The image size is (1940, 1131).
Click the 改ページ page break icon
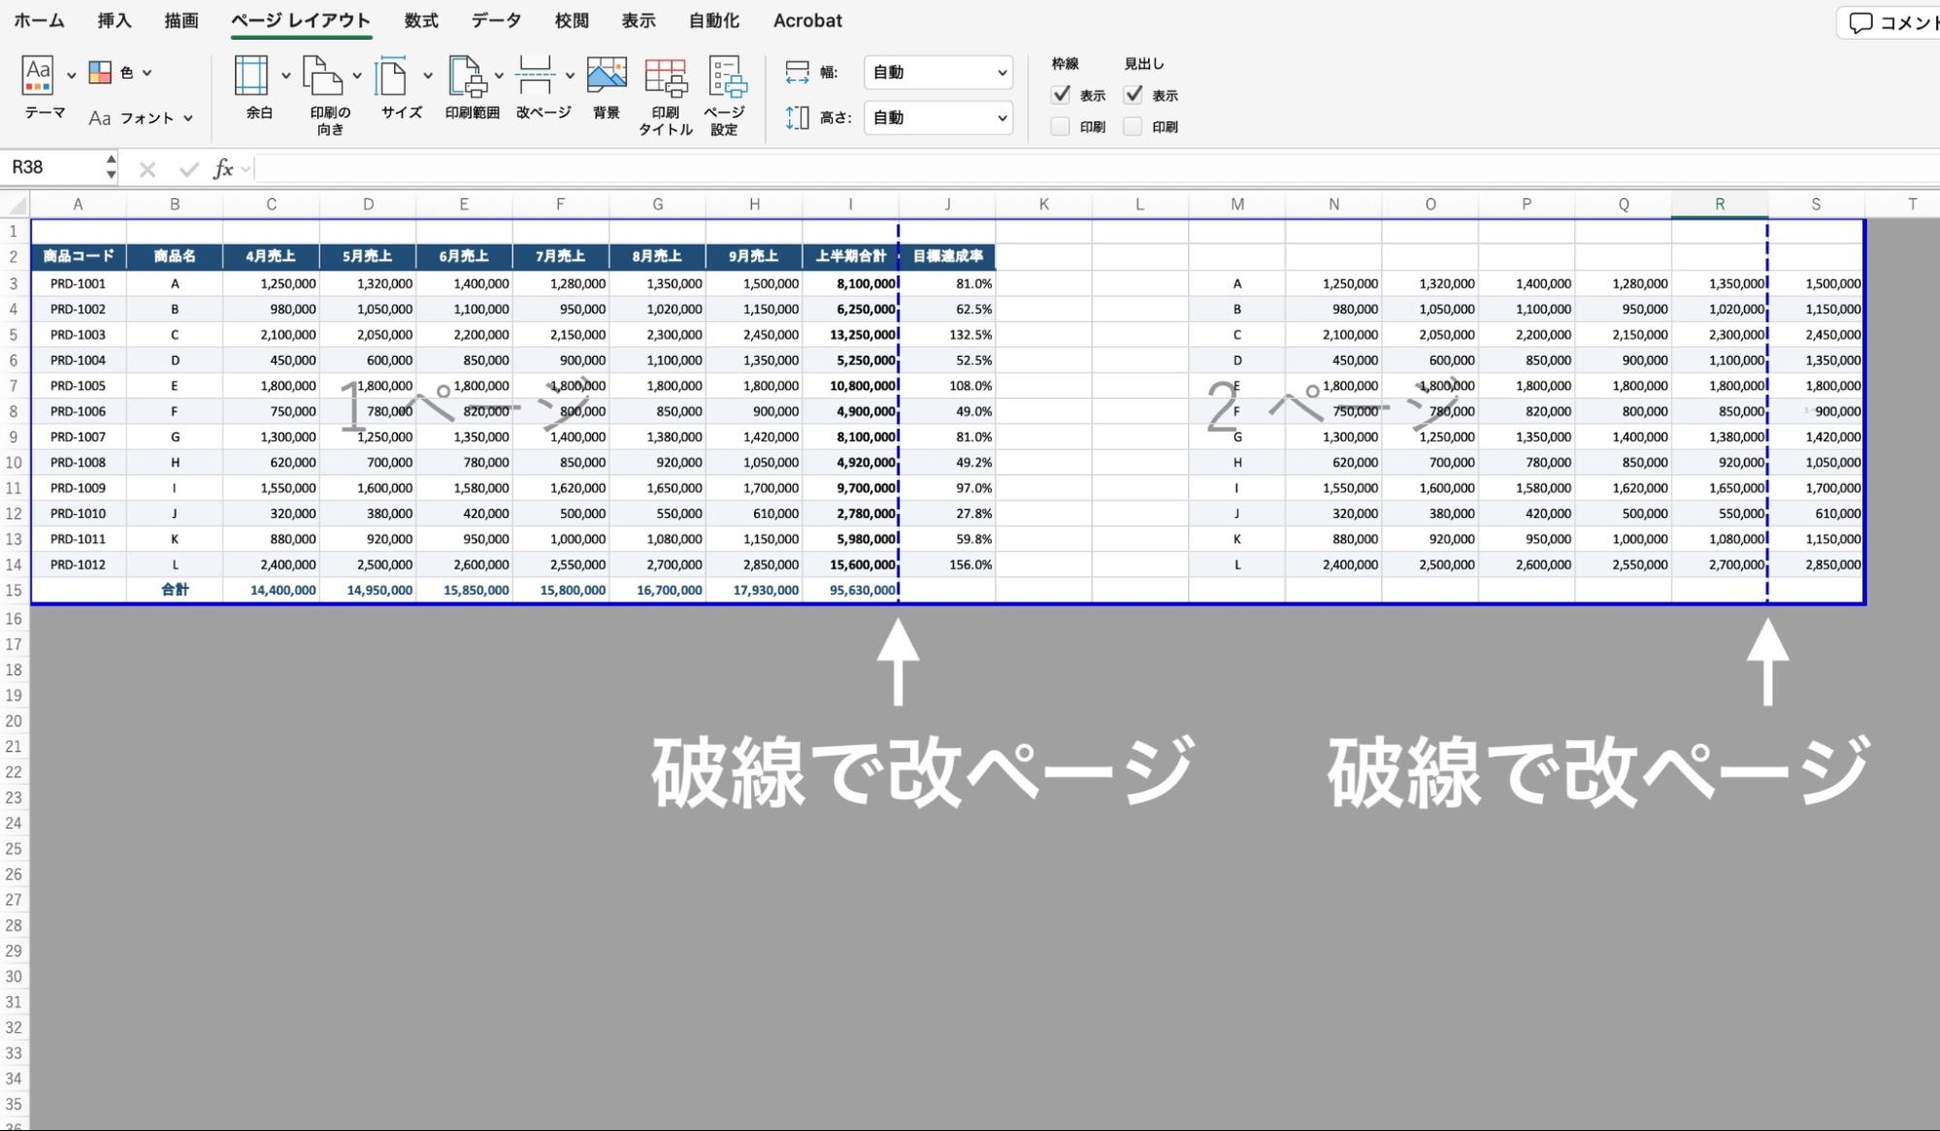point(535,76)
